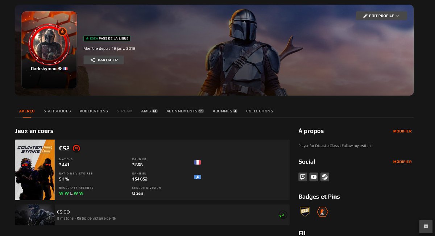Click the Darkskyman profile avatar
Image resolution: width=435 pixels, height=236 pixels.
click(x=49, y=44)
